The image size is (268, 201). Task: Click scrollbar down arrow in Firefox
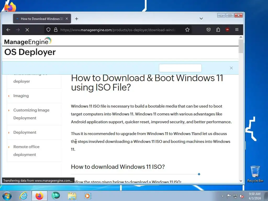coord(241,181)
